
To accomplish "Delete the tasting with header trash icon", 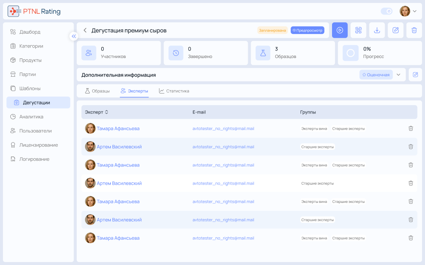I will (x=414, y=30).
